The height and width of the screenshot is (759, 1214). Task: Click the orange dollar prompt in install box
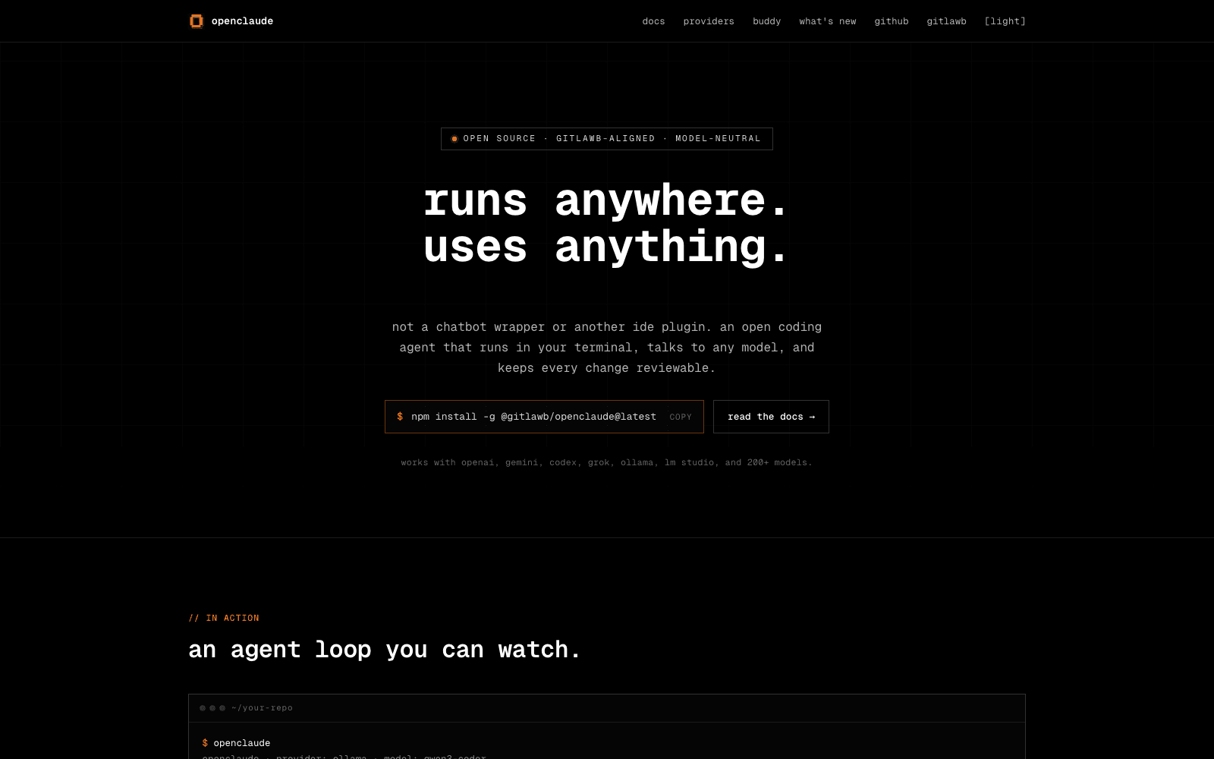click(x=400, y=417)
